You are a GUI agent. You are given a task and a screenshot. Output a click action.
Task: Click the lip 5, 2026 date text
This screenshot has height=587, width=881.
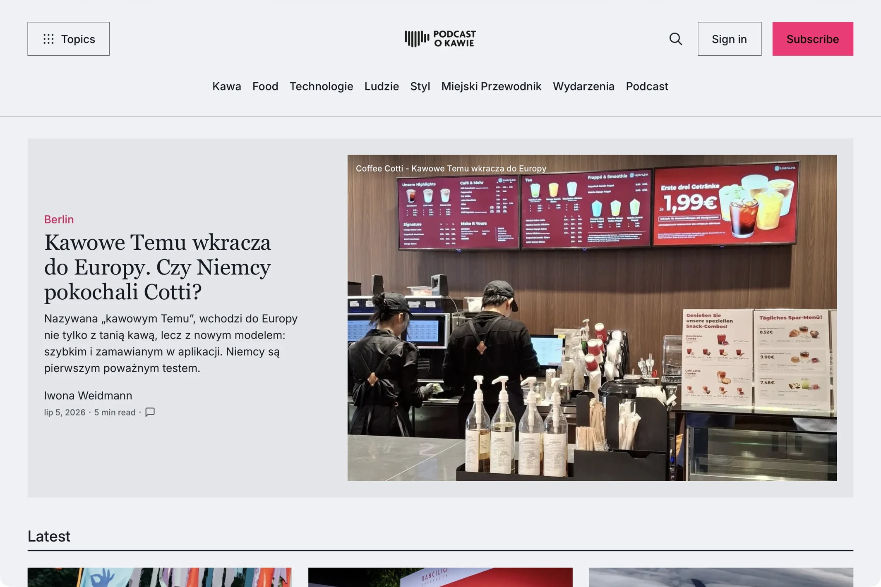coord(65,412)
